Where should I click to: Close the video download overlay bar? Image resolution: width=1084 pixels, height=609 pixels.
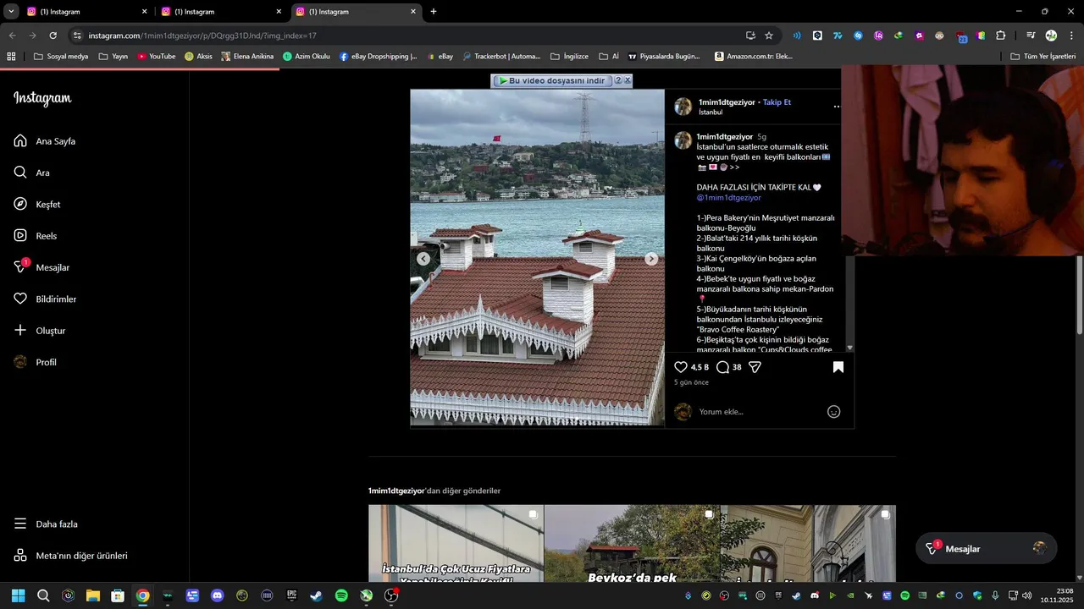pos(628,80)
